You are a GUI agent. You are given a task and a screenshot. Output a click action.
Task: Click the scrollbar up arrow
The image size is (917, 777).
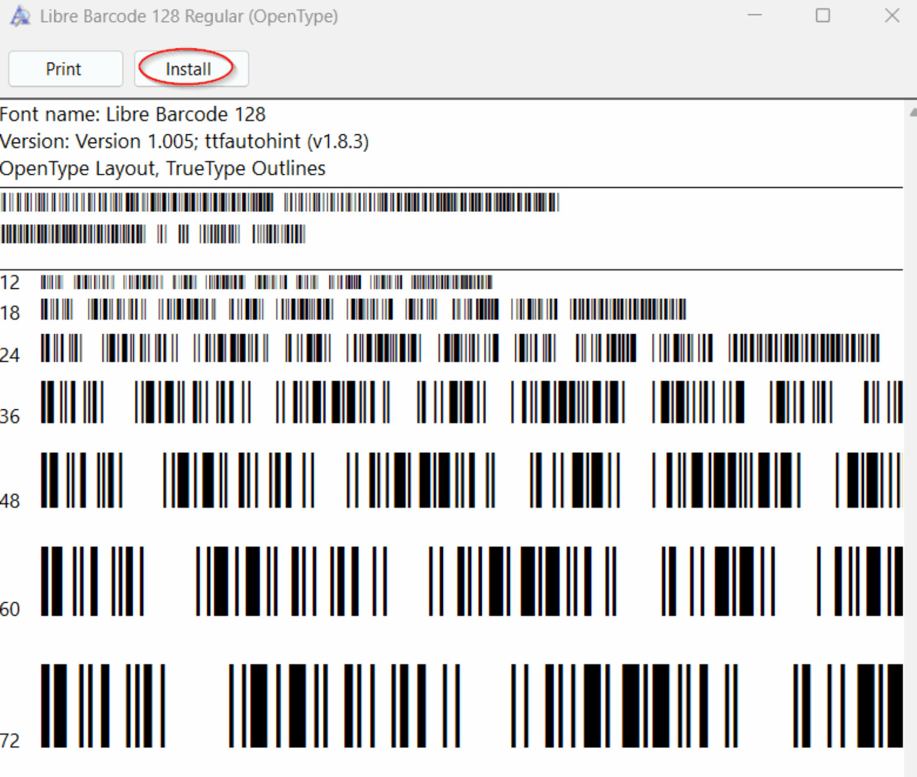(910, 112)
